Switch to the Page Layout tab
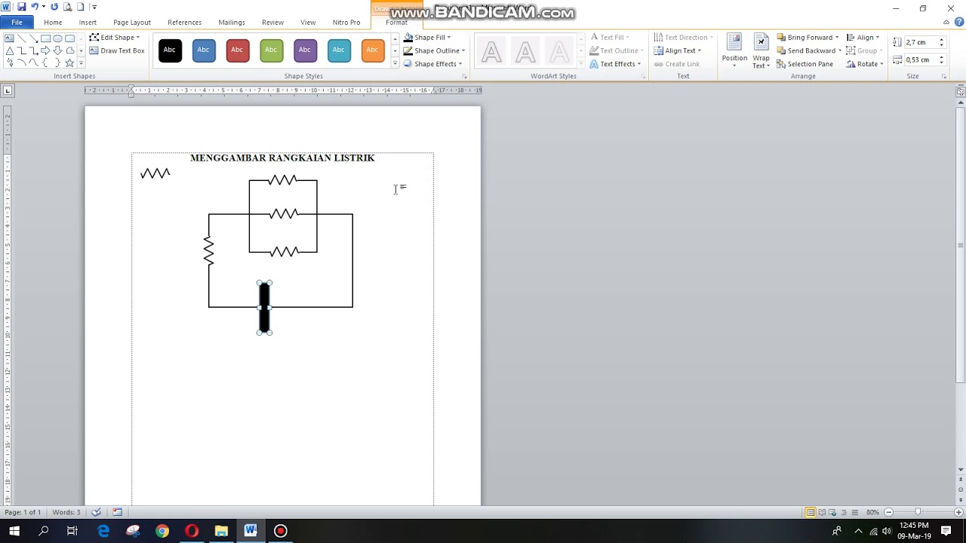Screen dimensions: 966x543 tap(132, 23)
